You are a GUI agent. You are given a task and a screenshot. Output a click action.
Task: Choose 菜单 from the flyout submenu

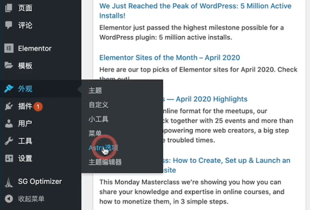click(x=95, y=133)
